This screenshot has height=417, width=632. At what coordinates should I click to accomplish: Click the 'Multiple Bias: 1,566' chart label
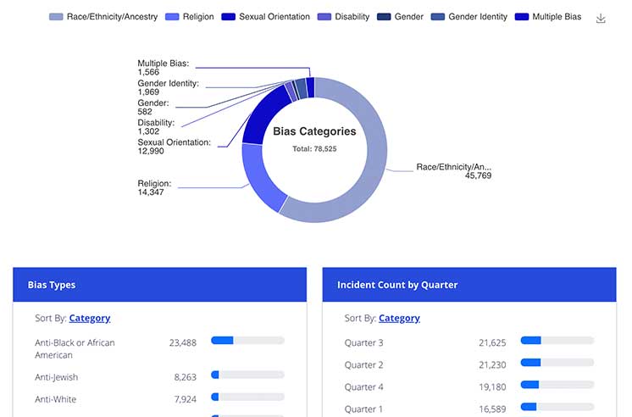[x=164, y=68]
